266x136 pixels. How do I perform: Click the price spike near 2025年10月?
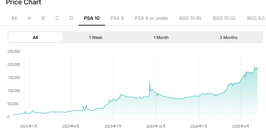click(150, 83)
